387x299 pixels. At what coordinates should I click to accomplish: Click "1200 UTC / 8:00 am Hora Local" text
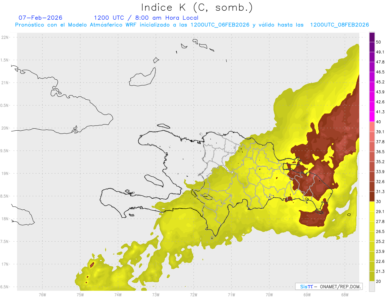tap(146, 18)
